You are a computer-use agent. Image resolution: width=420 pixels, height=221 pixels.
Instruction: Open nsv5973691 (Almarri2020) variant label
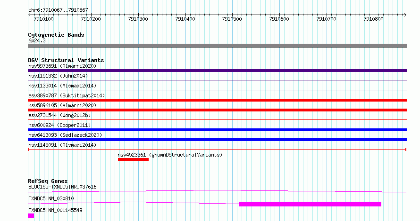(62, 66)
